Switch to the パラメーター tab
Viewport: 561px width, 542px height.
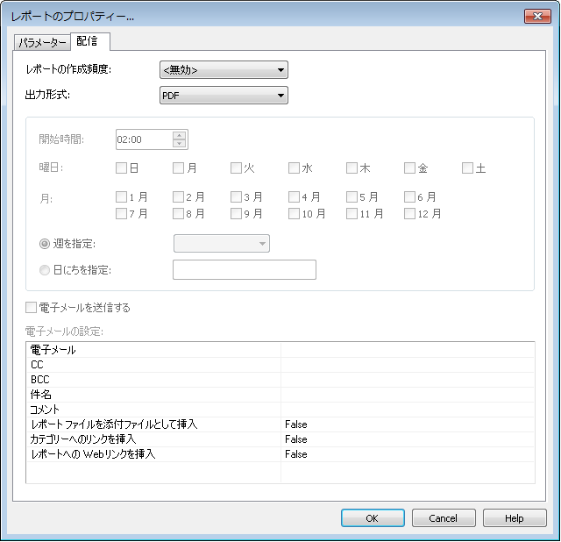pyautogui.click(x=42, y=43)
